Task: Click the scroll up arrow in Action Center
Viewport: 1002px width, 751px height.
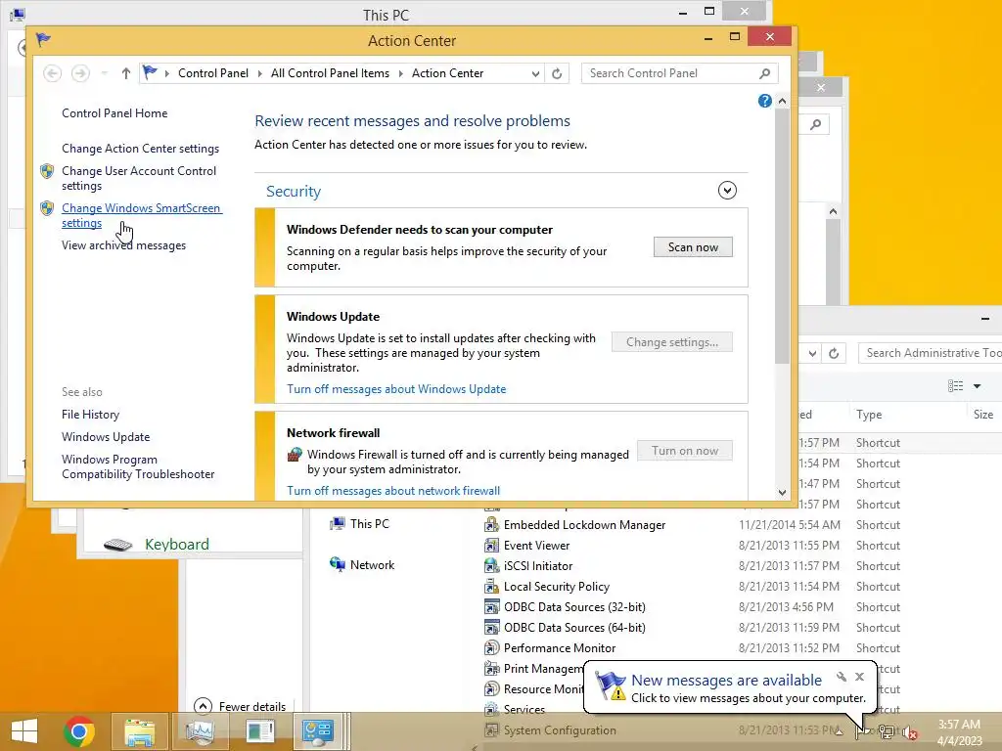Action: click(x=782, y=101)
